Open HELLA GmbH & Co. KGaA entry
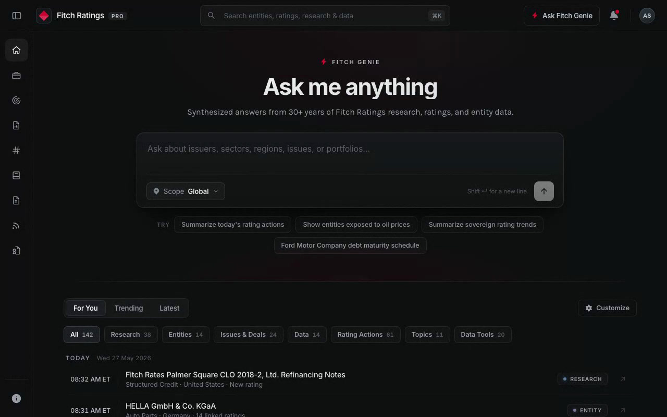Screen dimensions: 667x417 [170, 406]
